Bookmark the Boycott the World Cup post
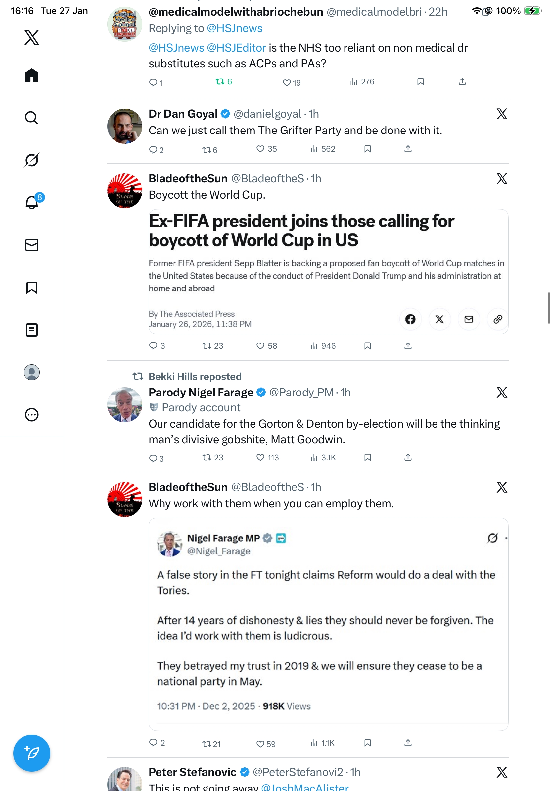Viewport: 552px width, 791px height. click(367, 345)
